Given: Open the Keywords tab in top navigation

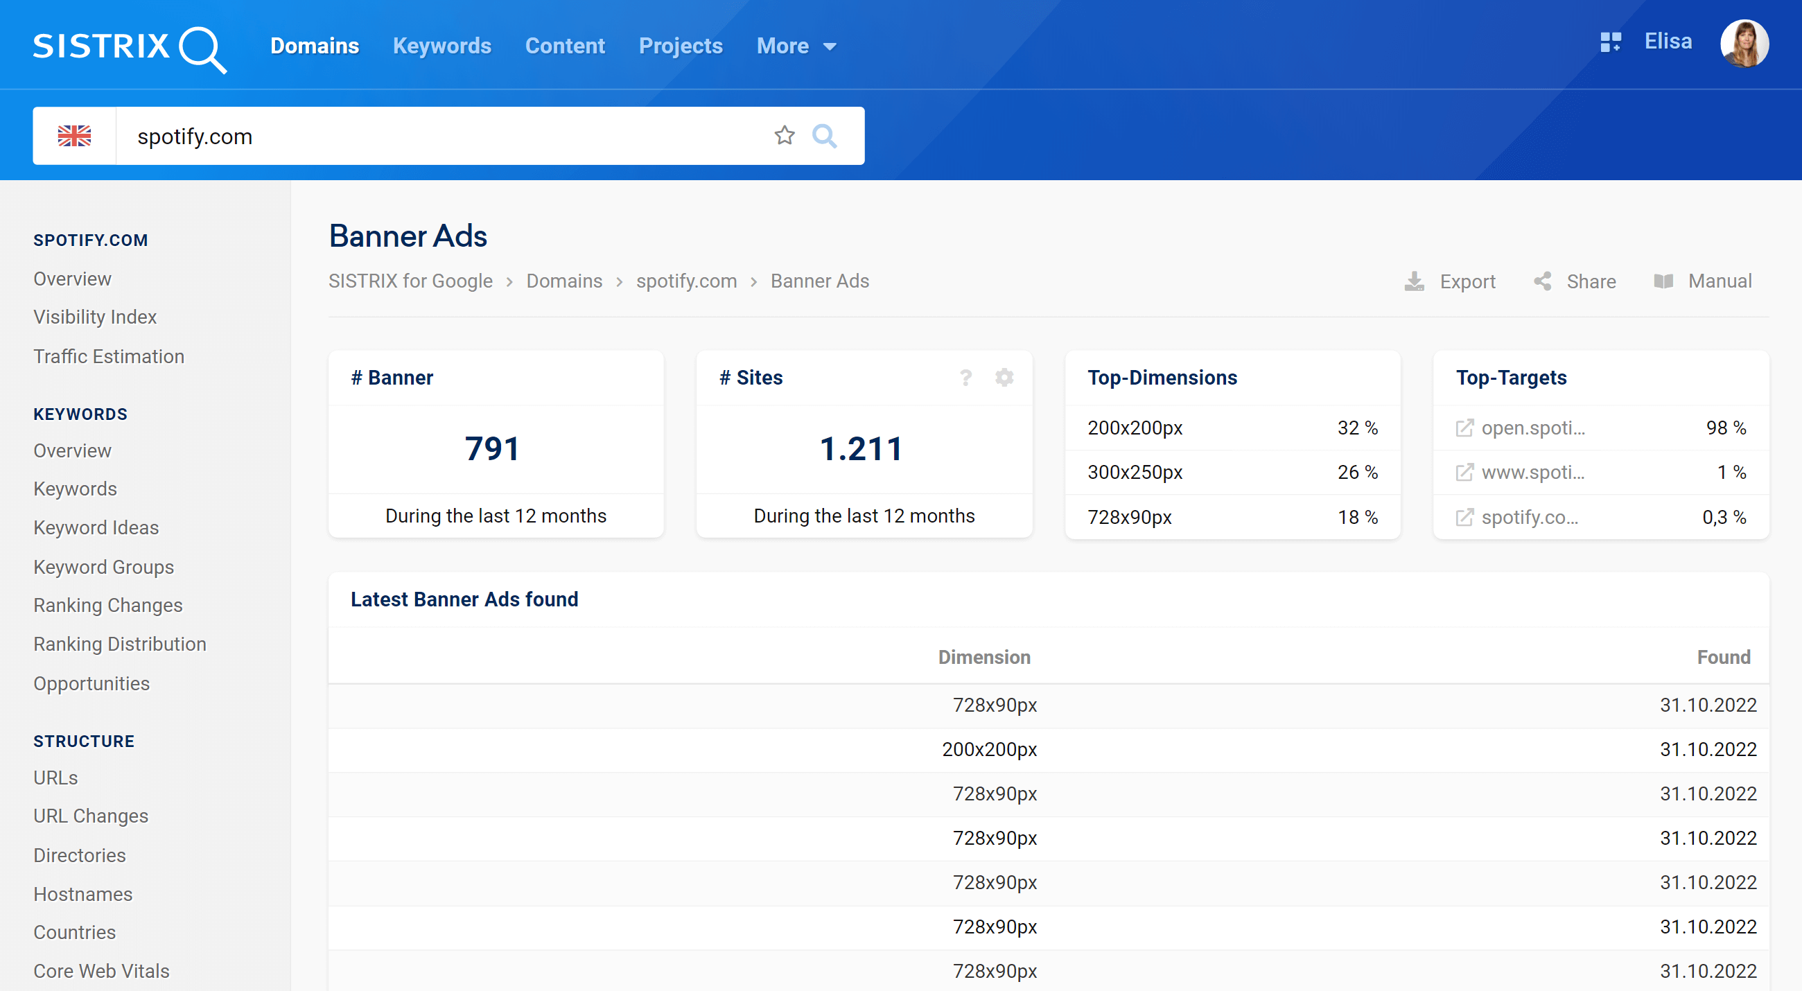Looking at the screenshot, I should click(442, 46).
